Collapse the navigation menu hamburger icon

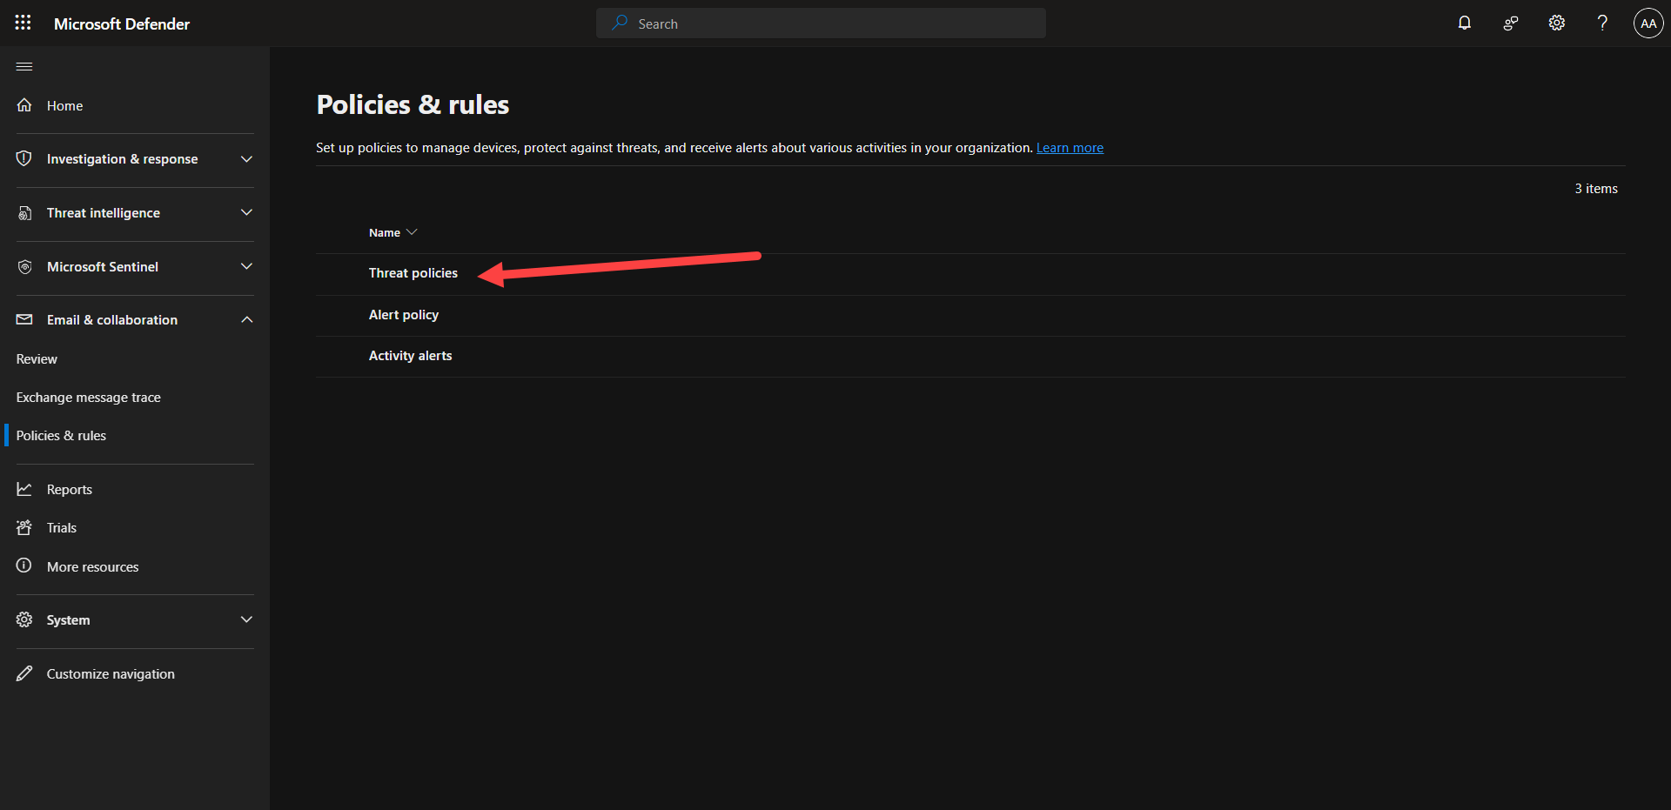click(x=24, y=67)
